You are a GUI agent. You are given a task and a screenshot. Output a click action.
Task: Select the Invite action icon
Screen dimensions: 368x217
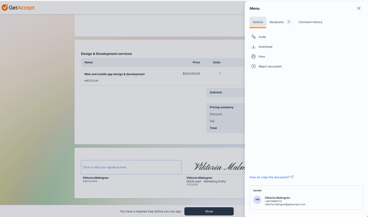(x=253, y=37)
